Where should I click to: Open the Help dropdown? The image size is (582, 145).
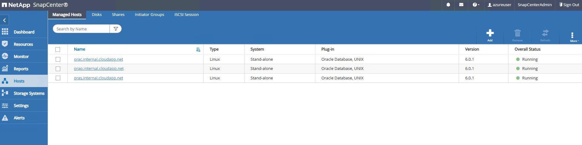point(476,5)
